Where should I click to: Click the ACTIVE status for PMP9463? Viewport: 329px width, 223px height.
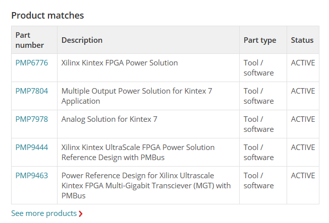click(303, 176)
